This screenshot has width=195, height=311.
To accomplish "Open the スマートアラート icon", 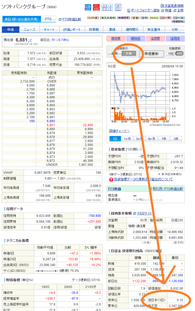I will pos(107,7).
